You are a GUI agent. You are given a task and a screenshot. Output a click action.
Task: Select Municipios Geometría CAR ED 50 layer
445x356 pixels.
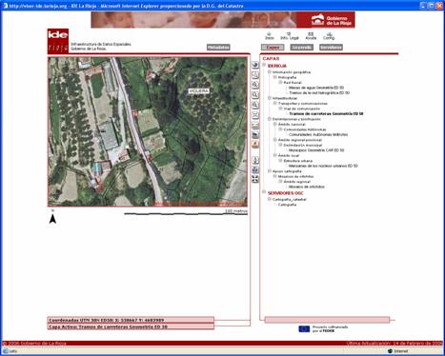pyautogui.click(x=316, y=150)
